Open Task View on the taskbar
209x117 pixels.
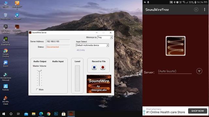coord(18,114)
